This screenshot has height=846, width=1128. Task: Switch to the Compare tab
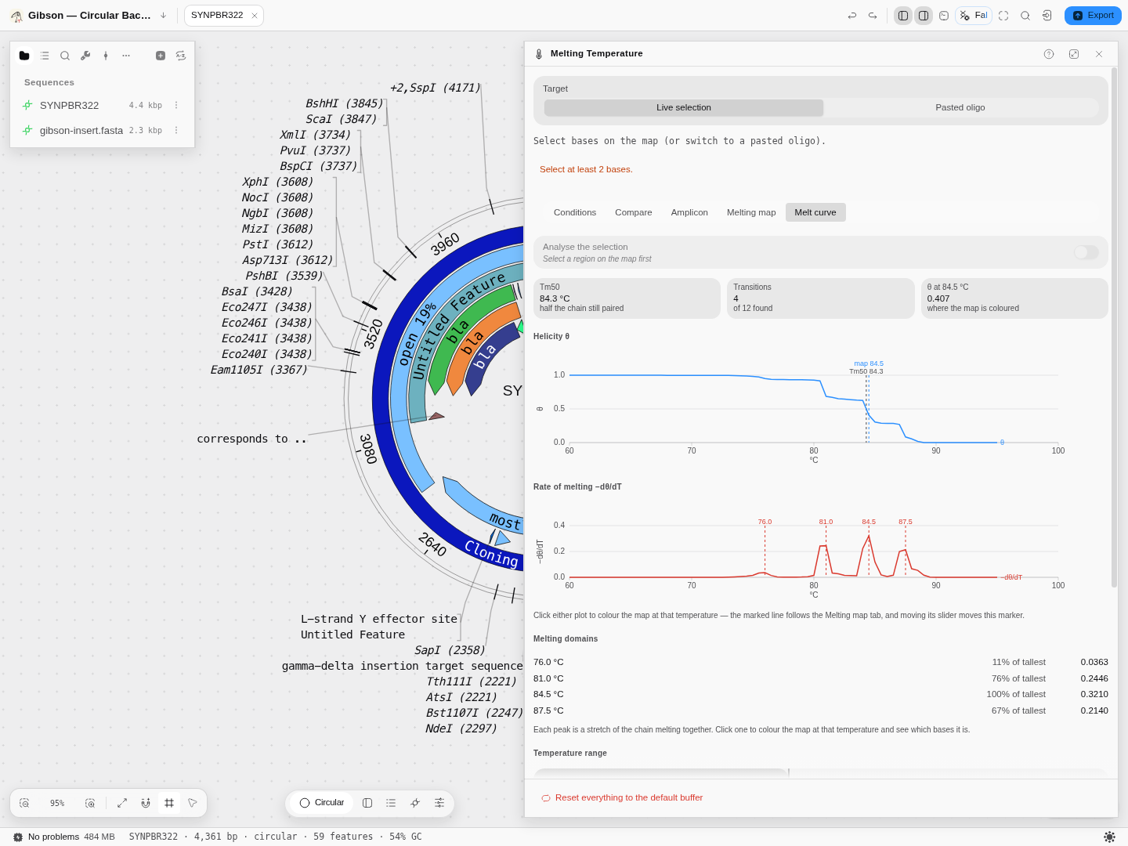point(634,212)
